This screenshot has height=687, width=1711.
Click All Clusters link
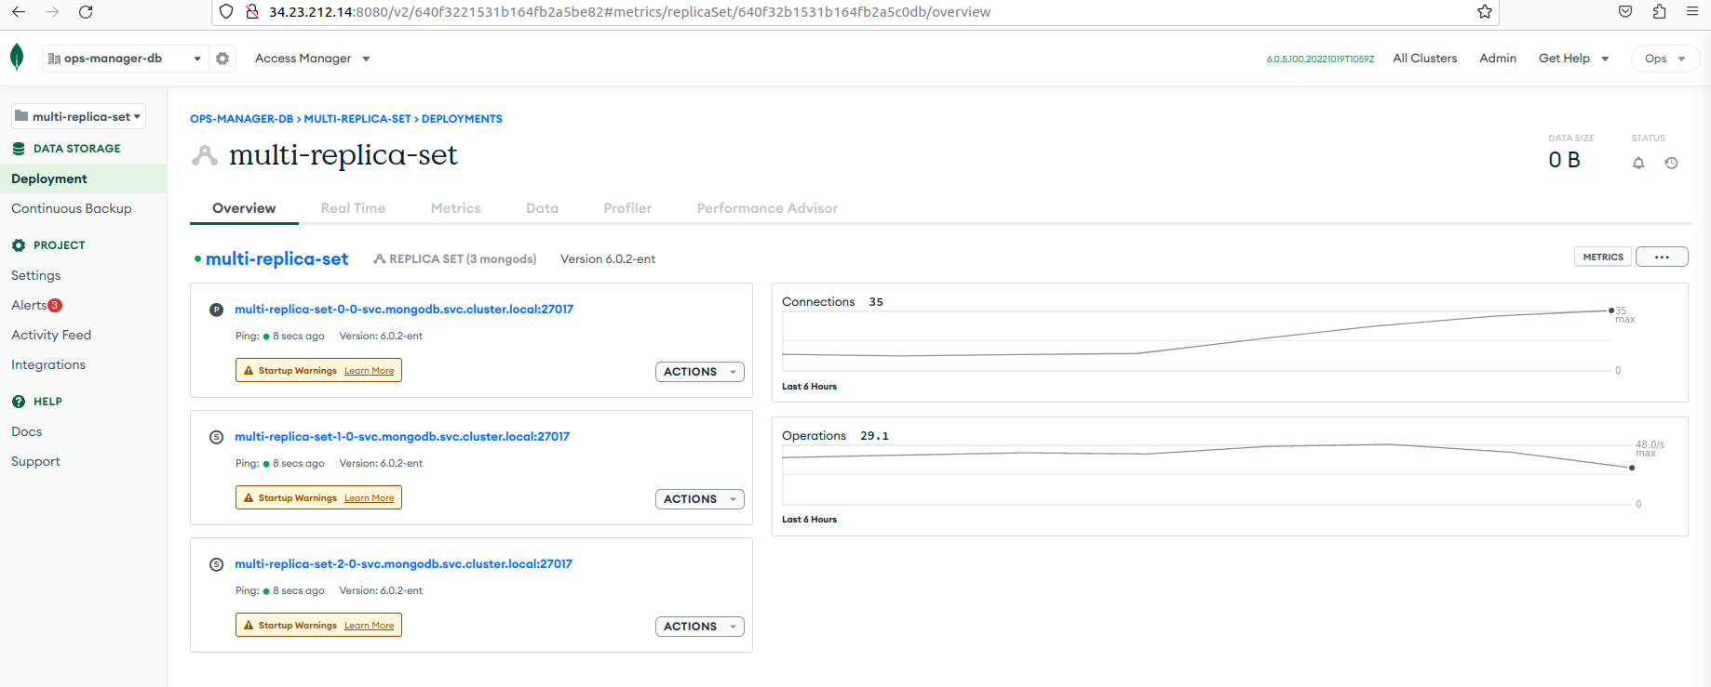pyautogui.click(x=1425, y=59)
